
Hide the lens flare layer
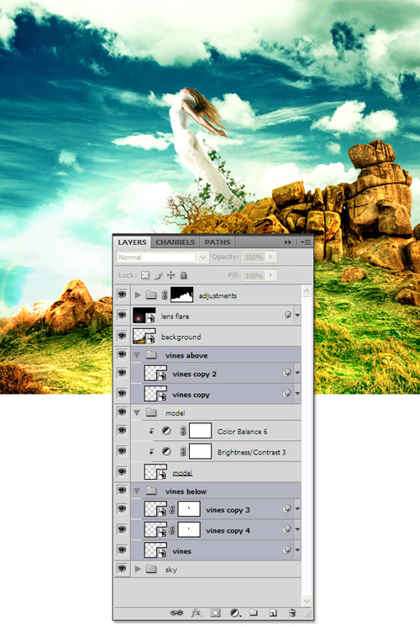click(122, 316)
